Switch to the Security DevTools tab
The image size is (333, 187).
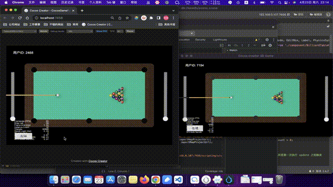click(200, 39)
